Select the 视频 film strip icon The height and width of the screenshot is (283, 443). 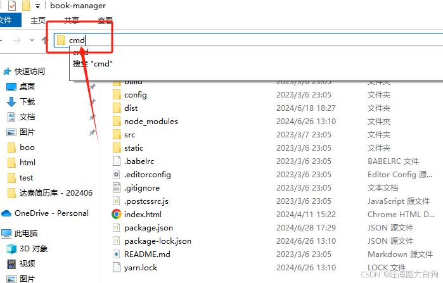(11, 264)
